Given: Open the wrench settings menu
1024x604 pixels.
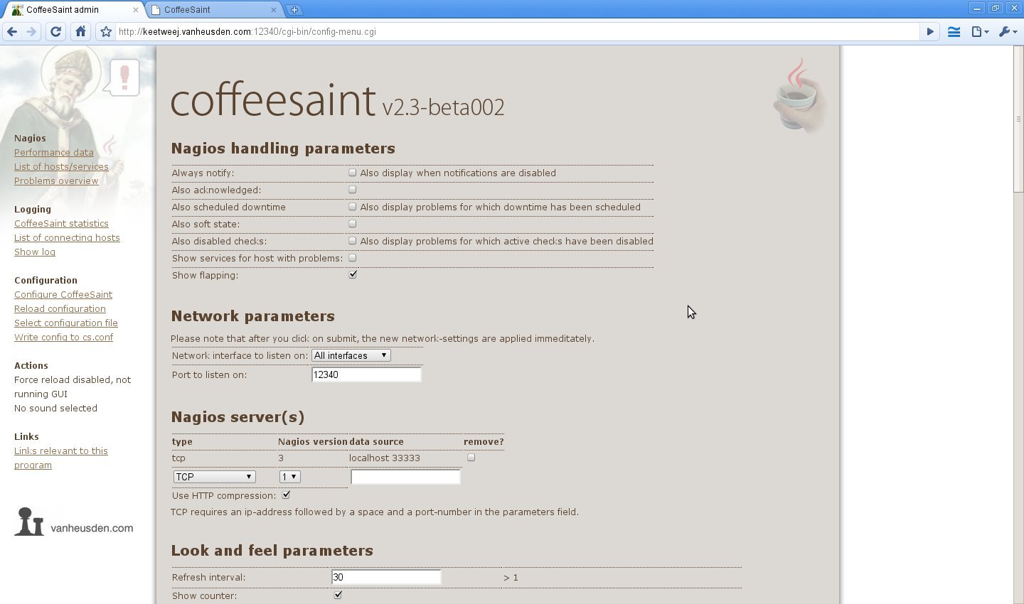Looking at the screenshot, I should point(1008,31).
